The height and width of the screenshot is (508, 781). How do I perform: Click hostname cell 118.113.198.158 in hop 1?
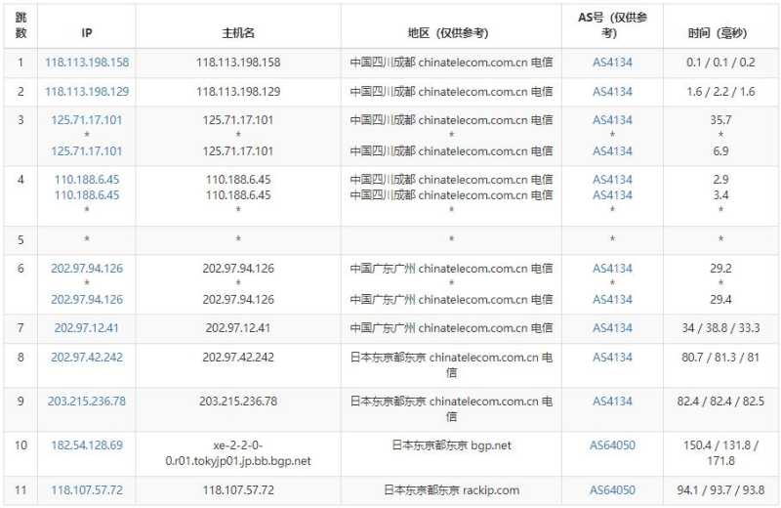point(238,63)
